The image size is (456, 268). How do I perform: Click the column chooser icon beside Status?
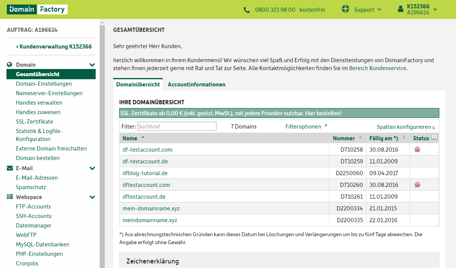[435, 137]
